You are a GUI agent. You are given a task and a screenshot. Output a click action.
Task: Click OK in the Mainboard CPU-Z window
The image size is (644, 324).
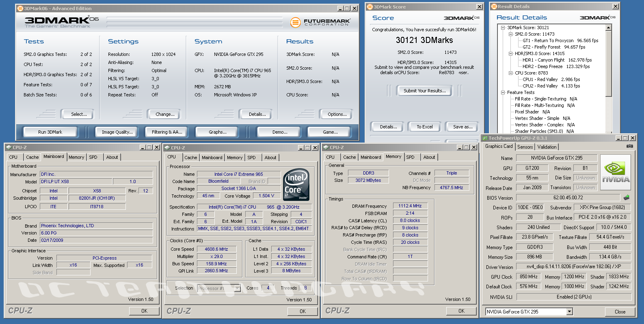point(145,311)
